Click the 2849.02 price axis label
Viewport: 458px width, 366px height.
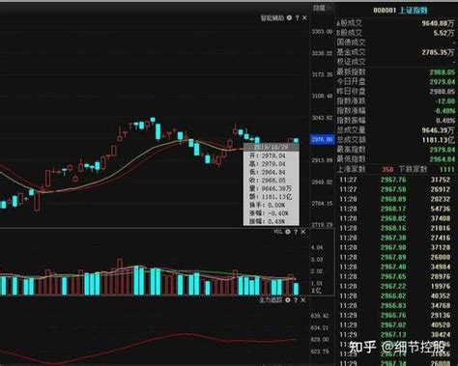pos(322,183)
